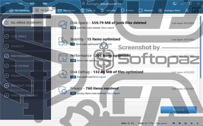Open Show report for Stability
Viewport: 203px width, 126px height.
pyautogui.click(x=105, y=44)
